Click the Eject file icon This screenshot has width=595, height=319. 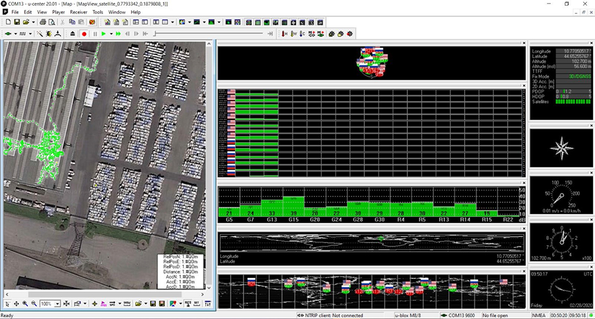(x=73, y=34)
